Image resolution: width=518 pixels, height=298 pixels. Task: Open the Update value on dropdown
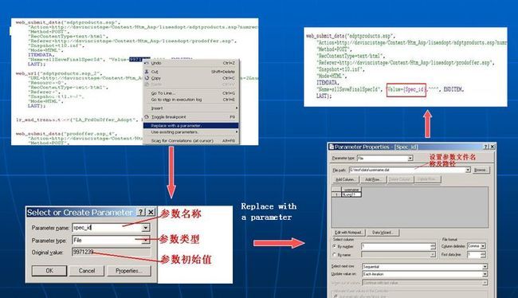coord(485,274)
